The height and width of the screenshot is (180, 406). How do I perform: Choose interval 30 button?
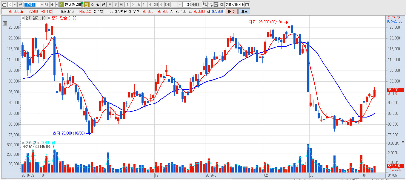coord(156,4)
